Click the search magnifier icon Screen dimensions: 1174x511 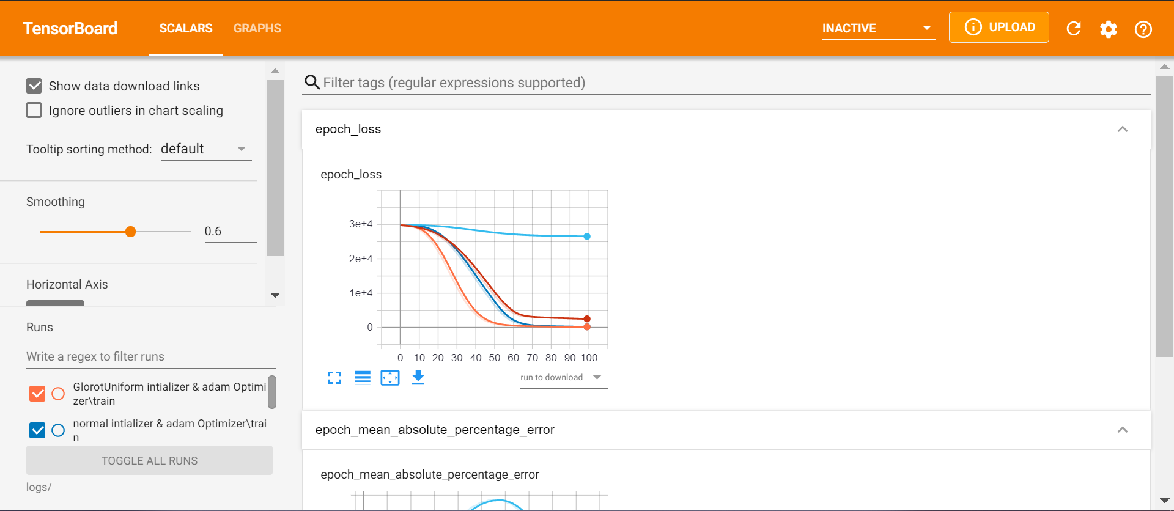pos(312,83)
